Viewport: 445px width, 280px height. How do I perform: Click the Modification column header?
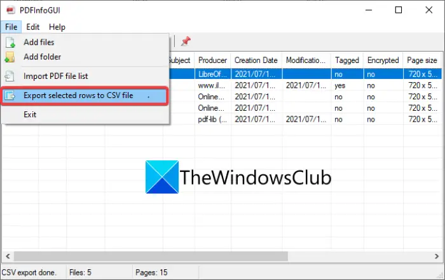(306, 60)
